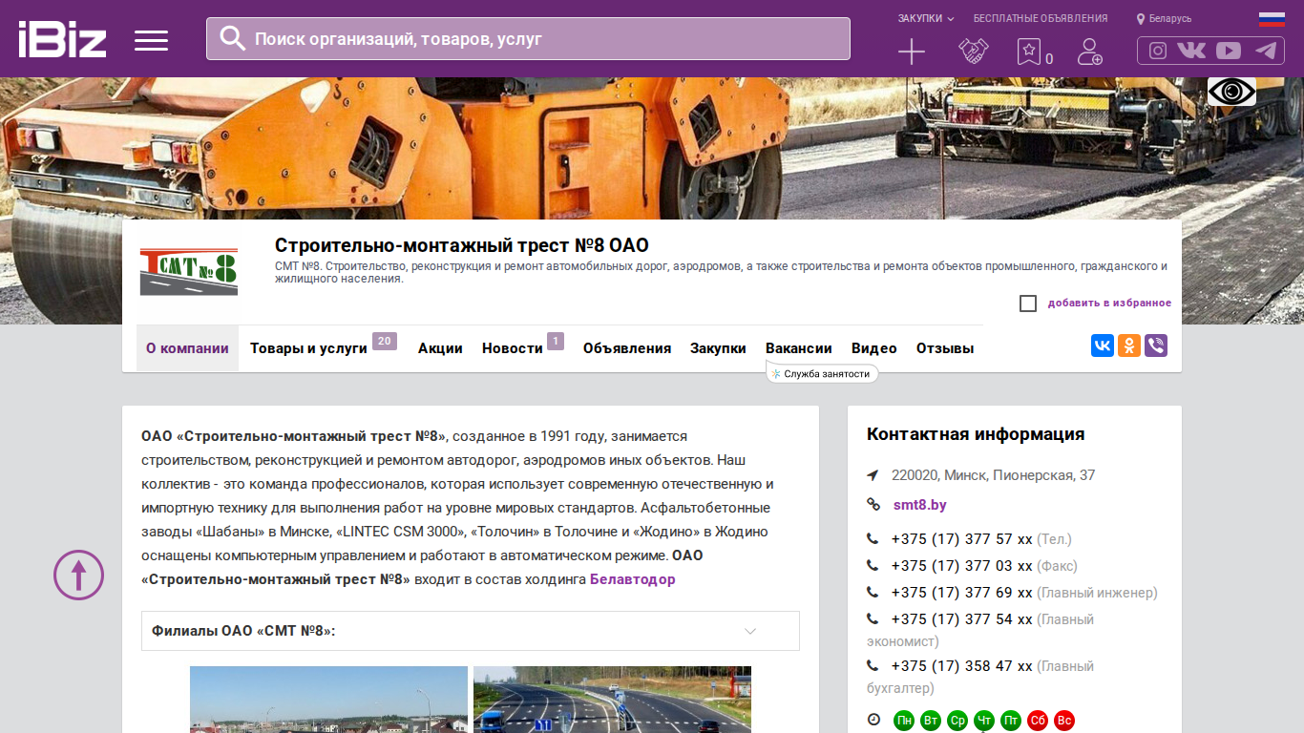This screenshot has height=733, width=1304.
Task: Open the Видео tab
Action: click(x=874, y=348)
